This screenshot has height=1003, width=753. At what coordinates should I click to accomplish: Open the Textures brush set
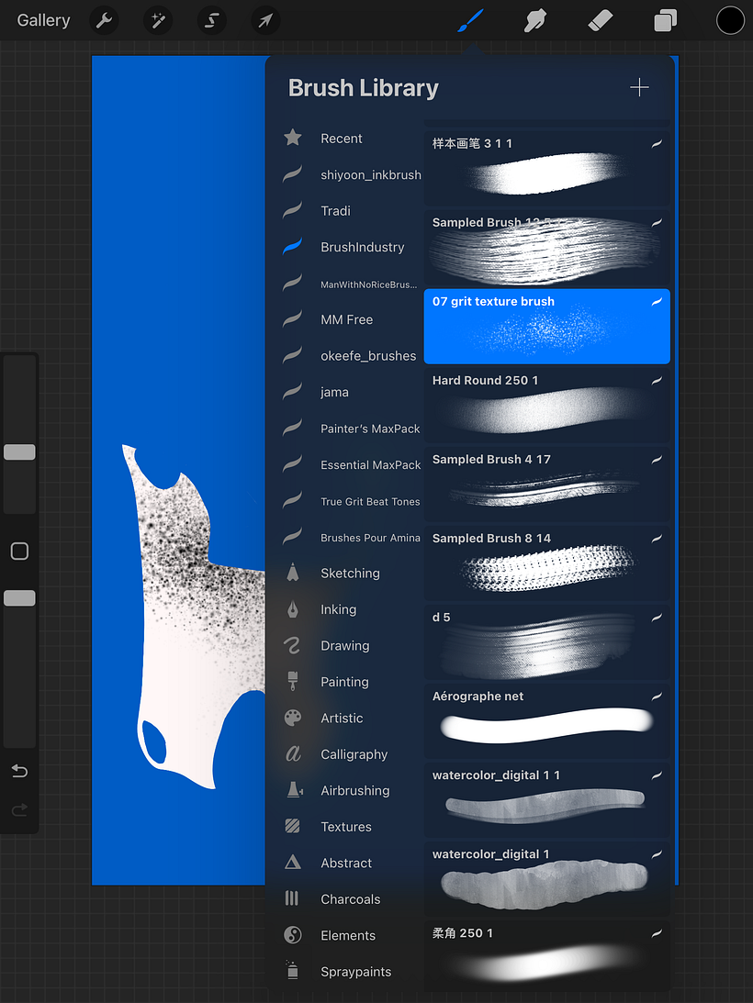[x=350, y=827]
